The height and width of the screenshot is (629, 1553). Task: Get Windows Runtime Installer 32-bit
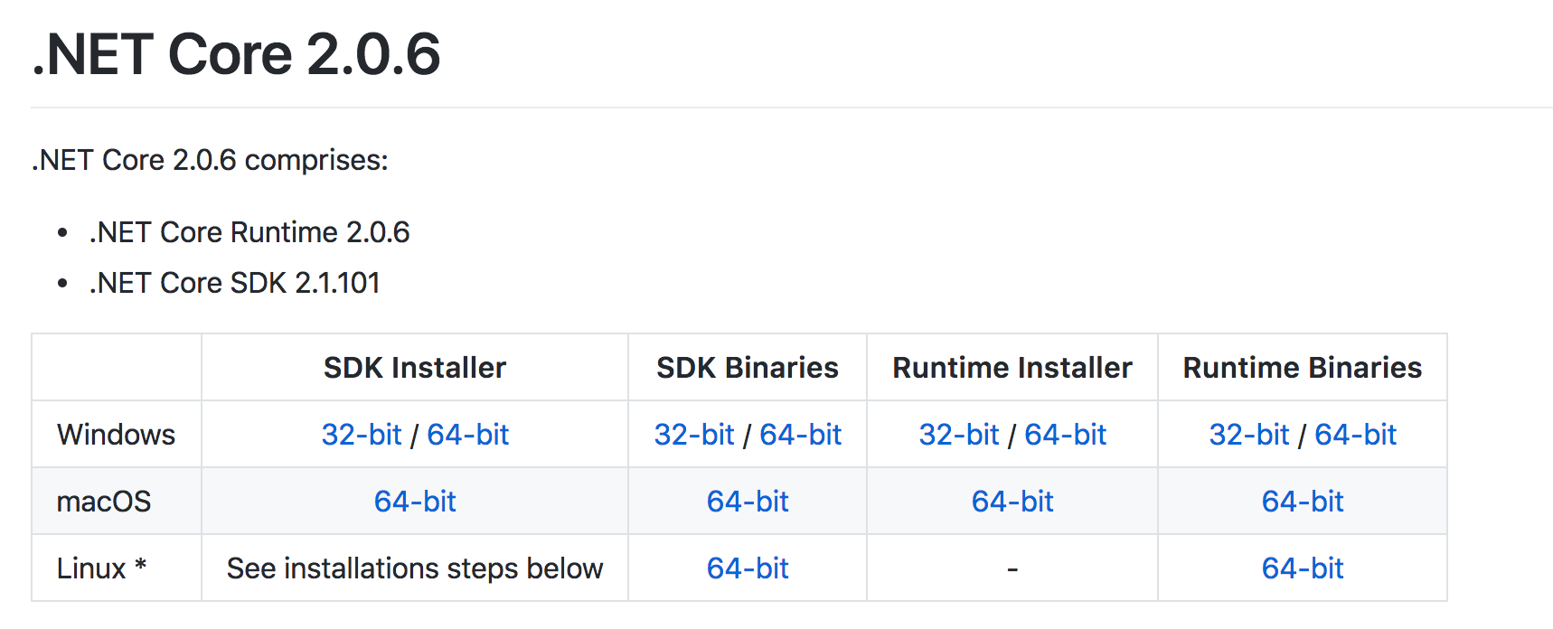tap(959, 435)
